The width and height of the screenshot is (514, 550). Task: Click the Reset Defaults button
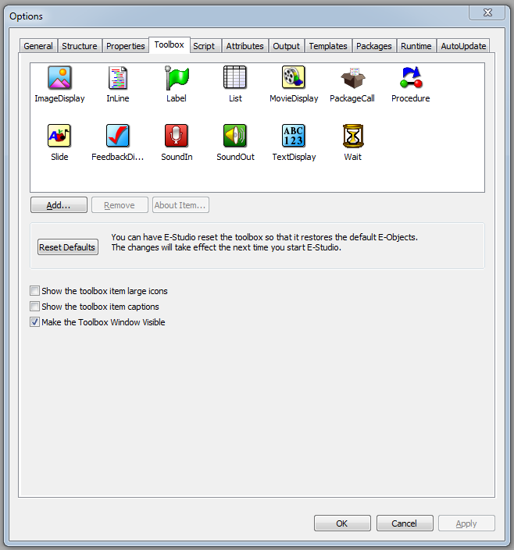tap(67, 247)
